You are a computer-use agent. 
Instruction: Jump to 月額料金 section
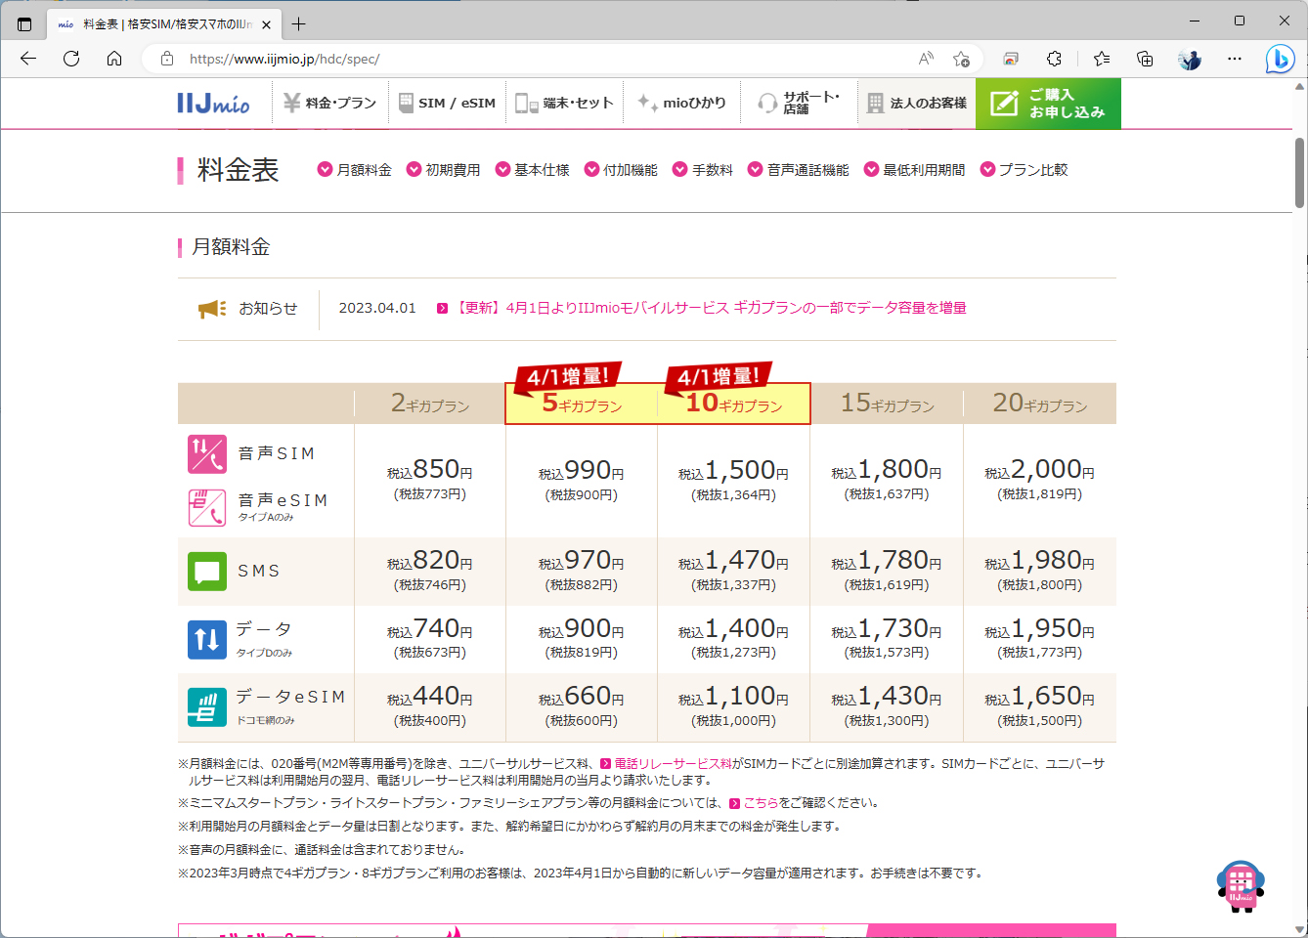355,170
